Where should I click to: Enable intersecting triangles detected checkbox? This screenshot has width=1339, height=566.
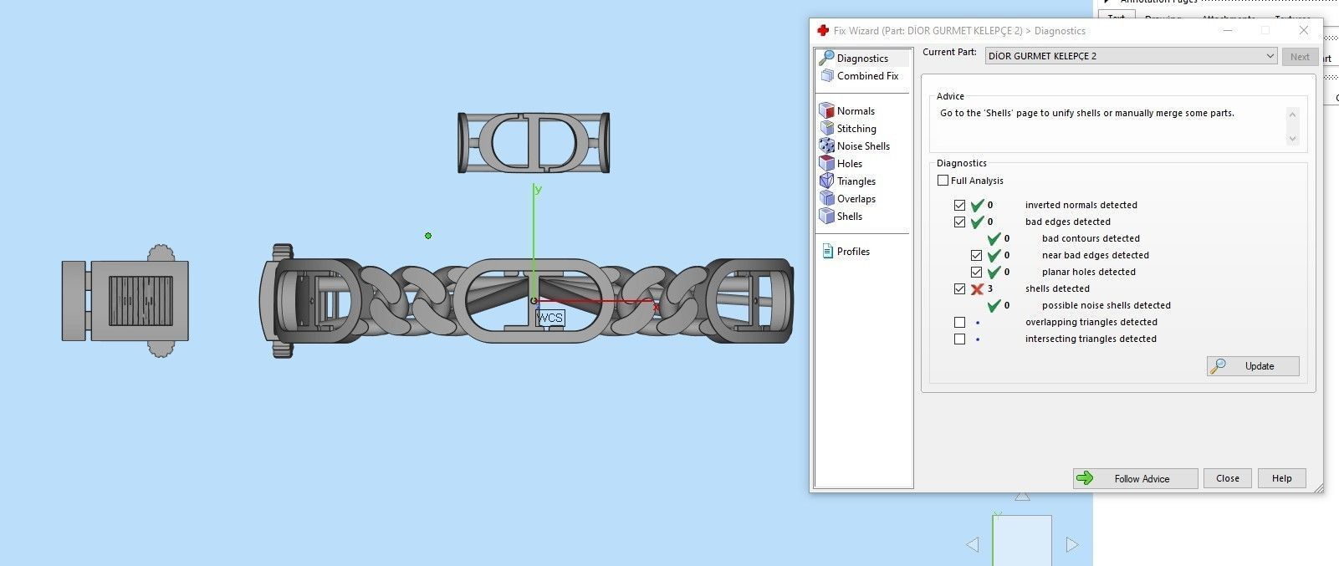[959, 339]
